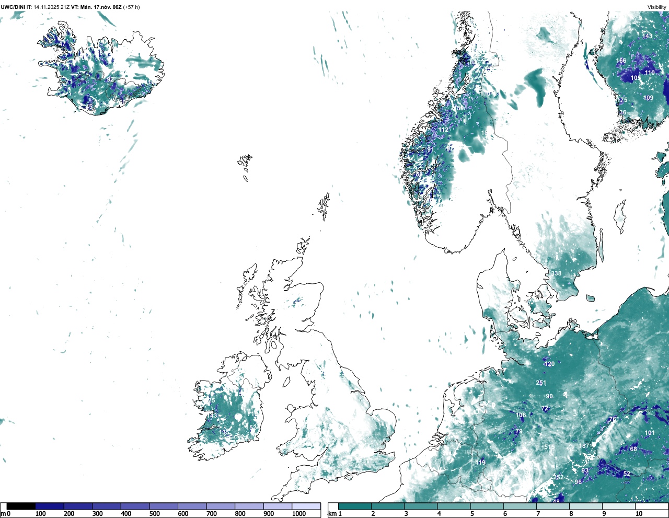Click the 'km' unit label on legend
This screenshot has height=518, width=669.
pos(332,514)
